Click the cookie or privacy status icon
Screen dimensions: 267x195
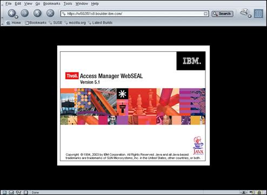pos(252,192)
